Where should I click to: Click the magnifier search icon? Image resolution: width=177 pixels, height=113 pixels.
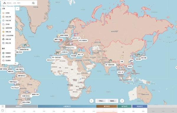[33, 3]
